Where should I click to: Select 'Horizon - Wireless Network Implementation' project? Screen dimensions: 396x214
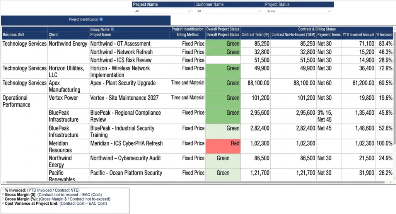(x=120, y=71)
